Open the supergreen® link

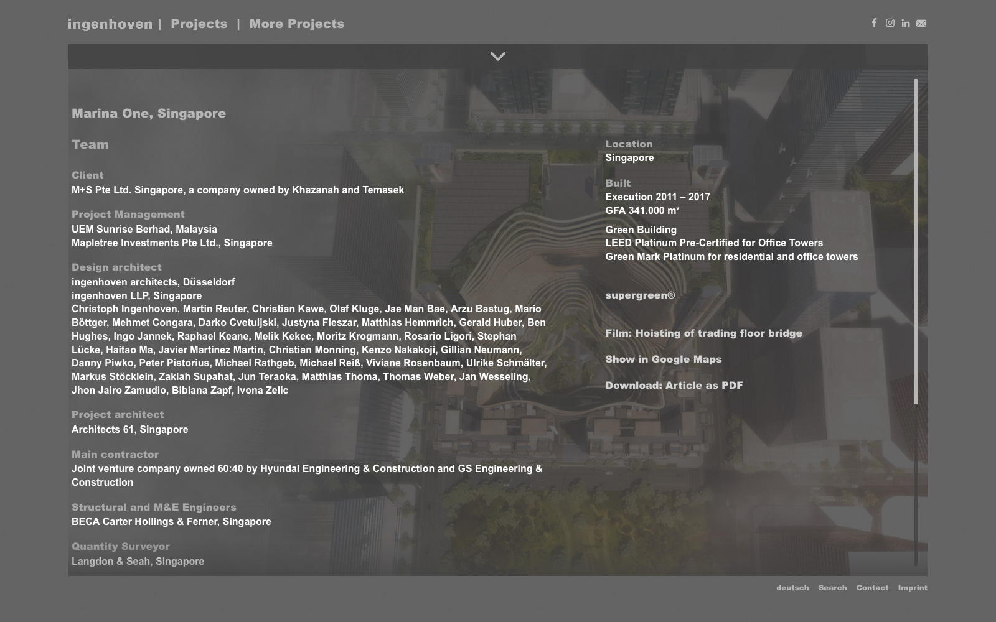[640, 295]
